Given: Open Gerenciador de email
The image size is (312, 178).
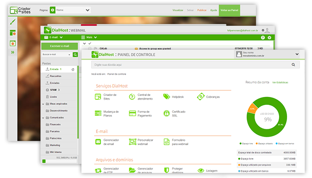Looking at the screenshot, I should point(107,142).
